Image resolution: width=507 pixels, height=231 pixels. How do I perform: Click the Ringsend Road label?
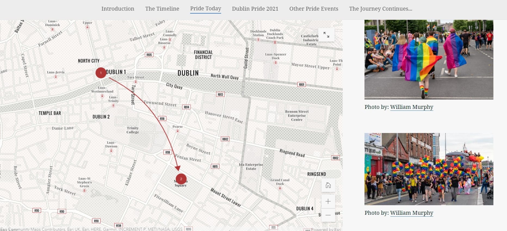tap(292, 153)
